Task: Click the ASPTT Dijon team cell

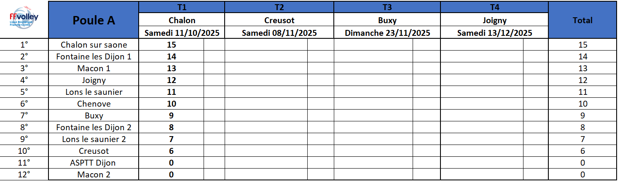Action: click(94, 163)
